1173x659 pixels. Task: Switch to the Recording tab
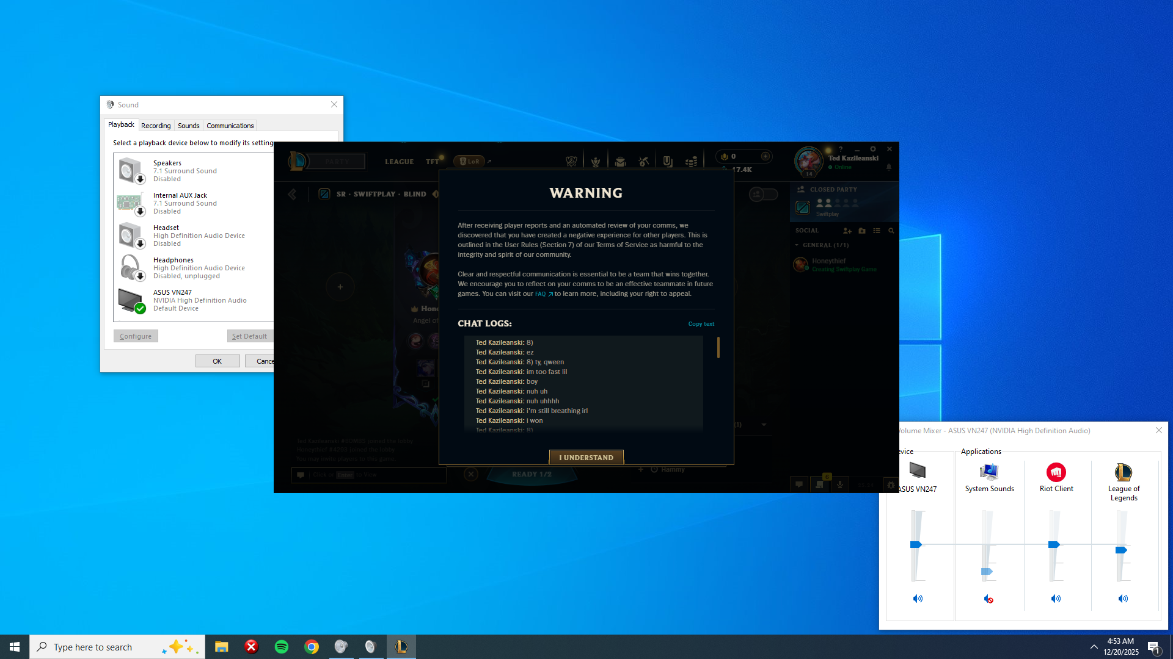[156, 126]
